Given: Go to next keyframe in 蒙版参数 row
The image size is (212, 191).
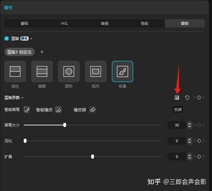Looking at the screenshot, I should (x=203, y=97).
